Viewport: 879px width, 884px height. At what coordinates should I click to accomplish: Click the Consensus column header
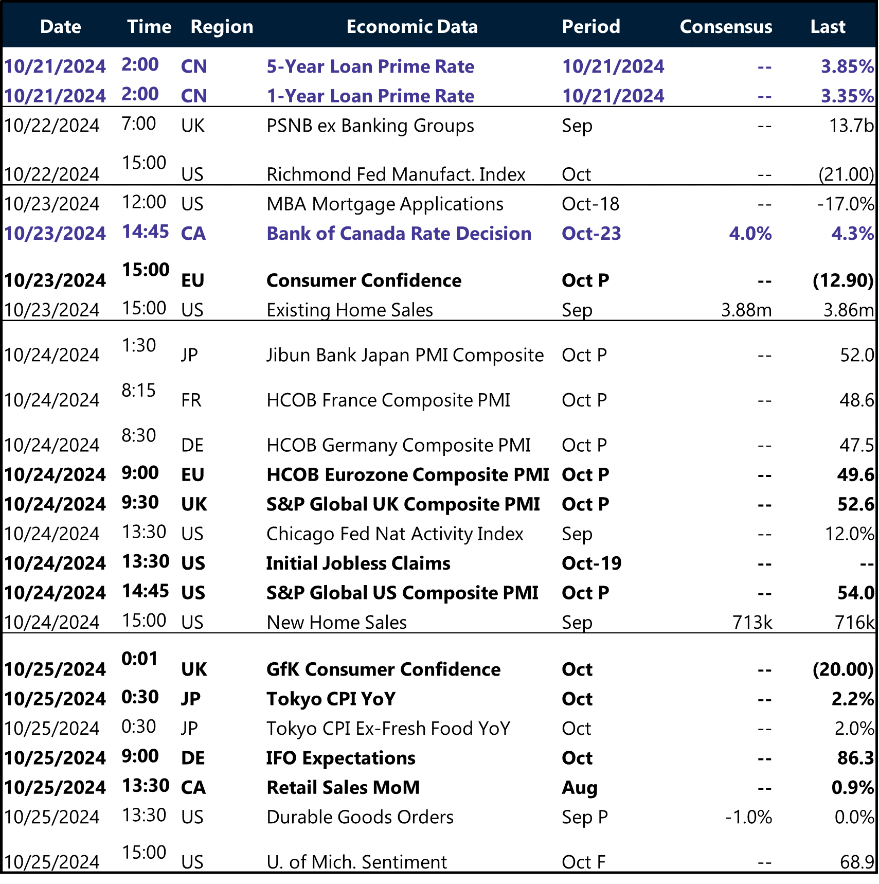[726, 26]
